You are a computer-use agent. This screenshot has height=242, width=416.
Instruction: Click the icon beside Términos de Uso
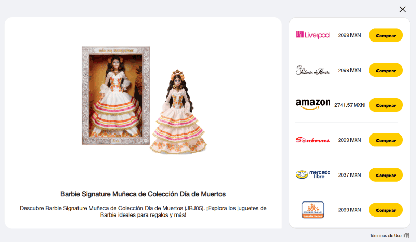pyautogui.click(x=406, y=235)
